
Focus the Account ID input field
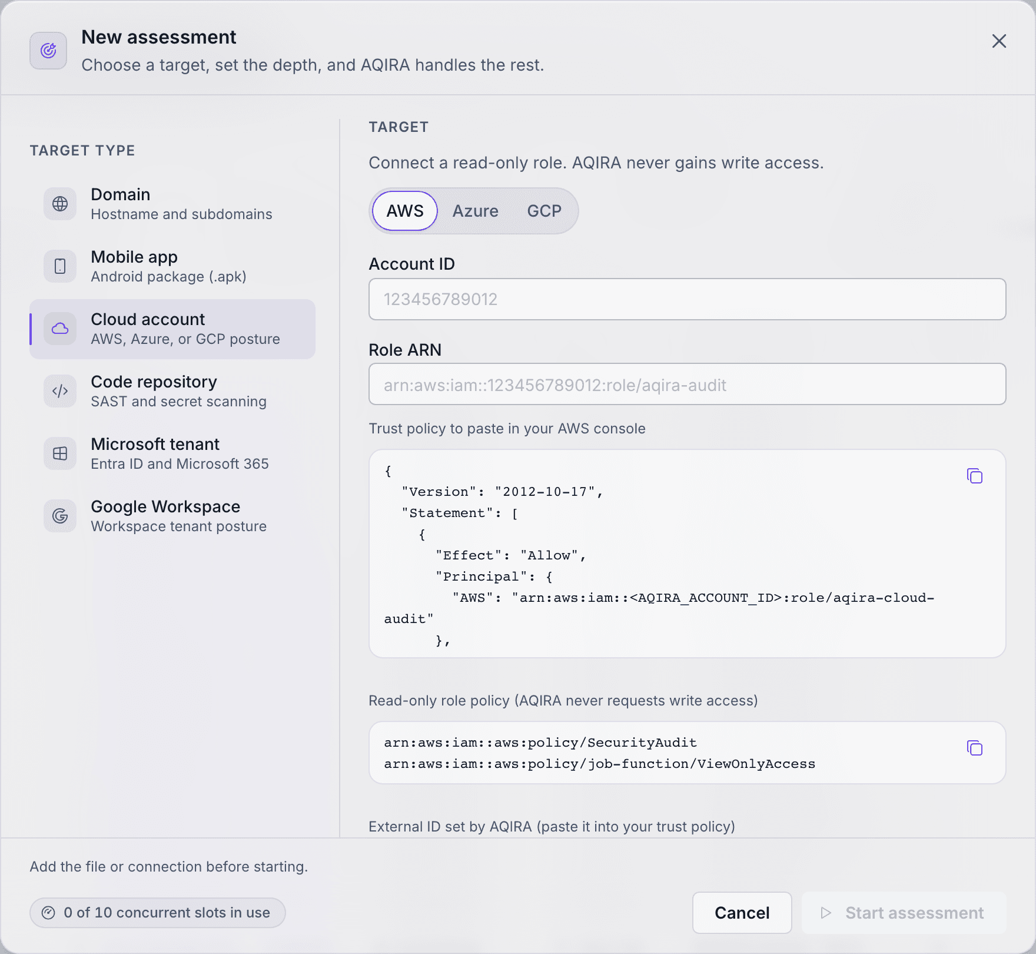(687, 299)
